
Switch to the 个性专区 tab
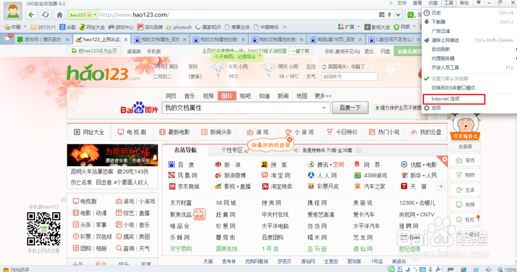click(x=232, y=150)
